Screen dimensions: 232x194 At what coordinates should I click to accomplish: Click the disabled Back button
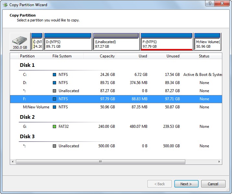159,184
